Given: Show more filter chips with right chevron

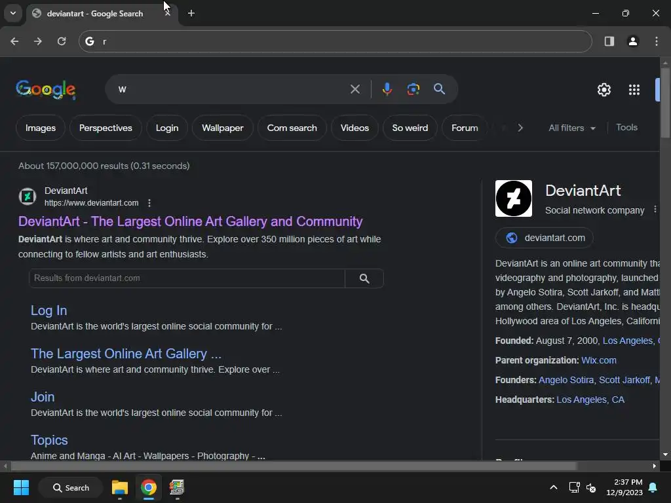Looking at the screenshot, I should pyautogui.click(x=520, y=128).
